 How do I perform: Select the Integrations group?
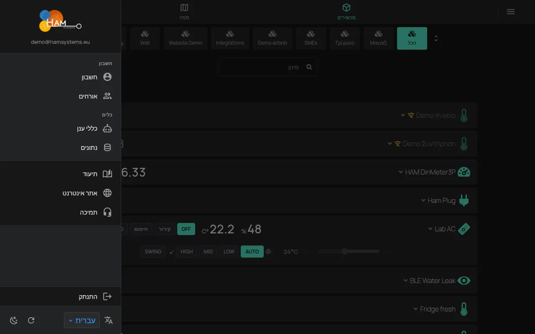pyautogui.click(x=230, y=38)
